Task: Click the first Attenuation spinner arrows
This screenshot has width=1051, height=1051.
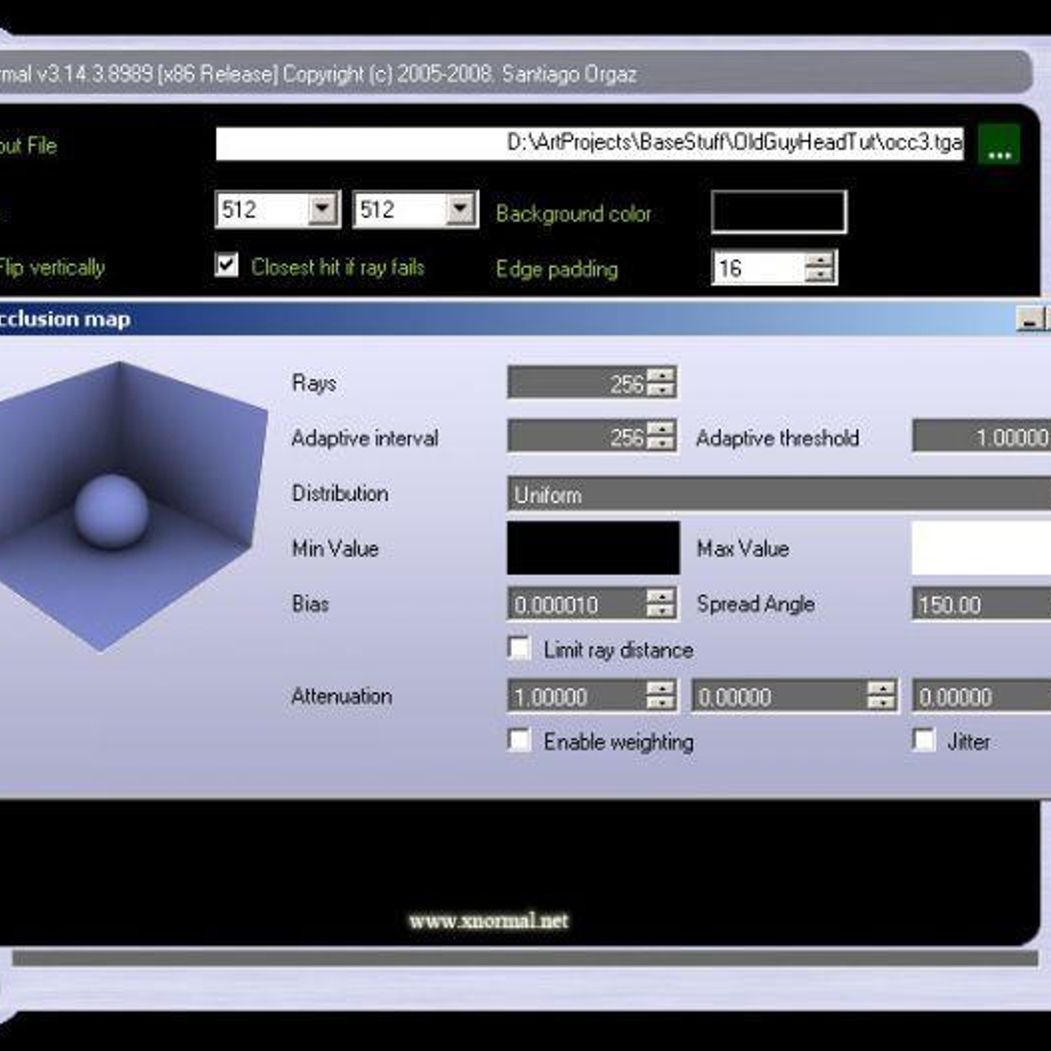Action: click(660, 695)
